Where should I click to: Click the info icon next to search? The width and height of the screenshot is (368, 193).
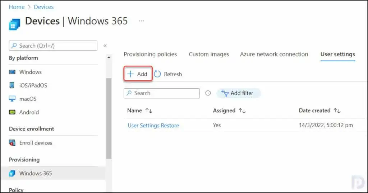point(208,93)
